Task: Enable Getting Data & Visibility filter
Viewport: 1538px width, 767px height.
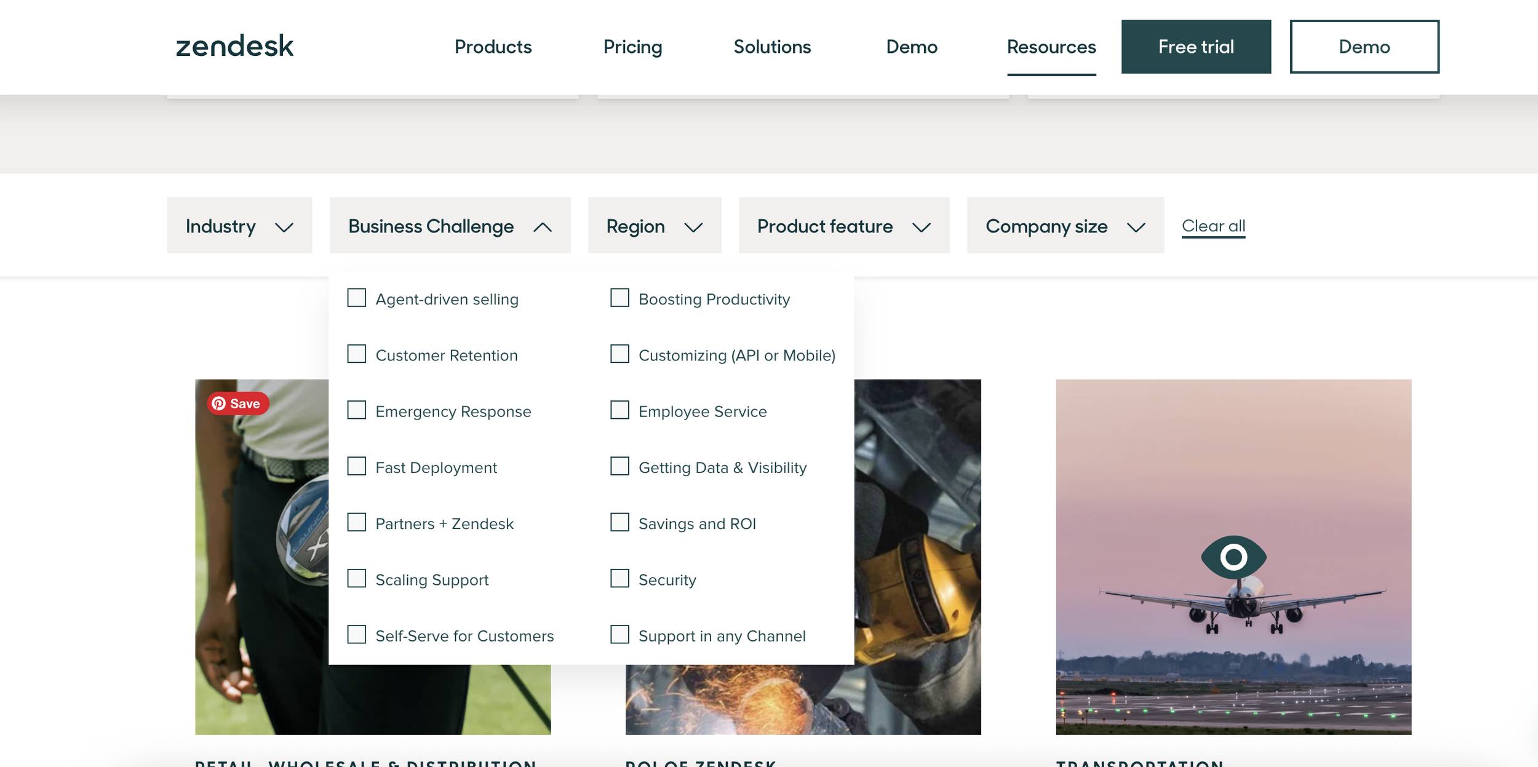Action: point(620,466)
